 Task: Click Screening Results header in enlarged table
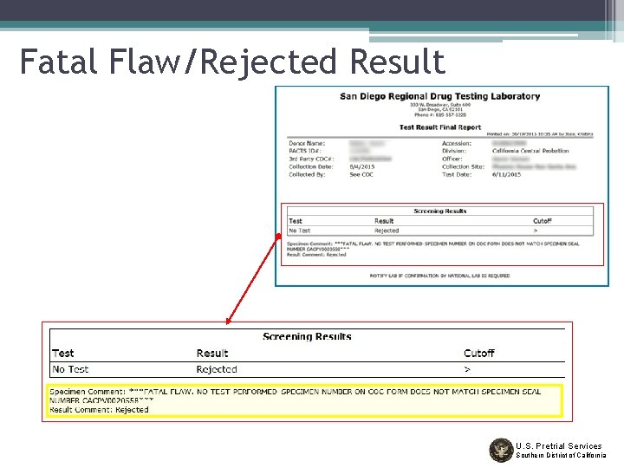point(307,336)
